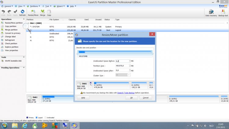Click Help button in resize dialog
The width and height of the screenshot is (229, 129).
83,98
